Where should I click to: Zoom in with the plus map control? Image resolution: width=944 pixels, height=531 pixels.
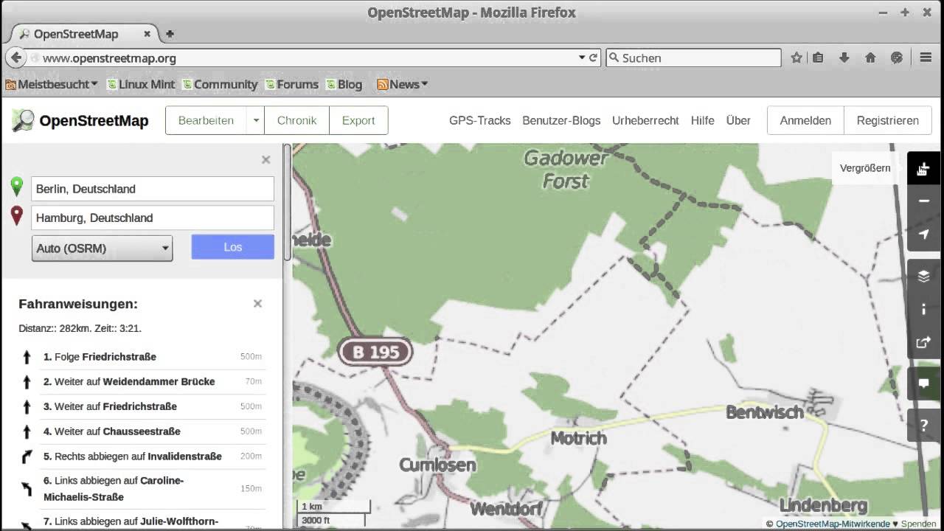coord(924,168)
